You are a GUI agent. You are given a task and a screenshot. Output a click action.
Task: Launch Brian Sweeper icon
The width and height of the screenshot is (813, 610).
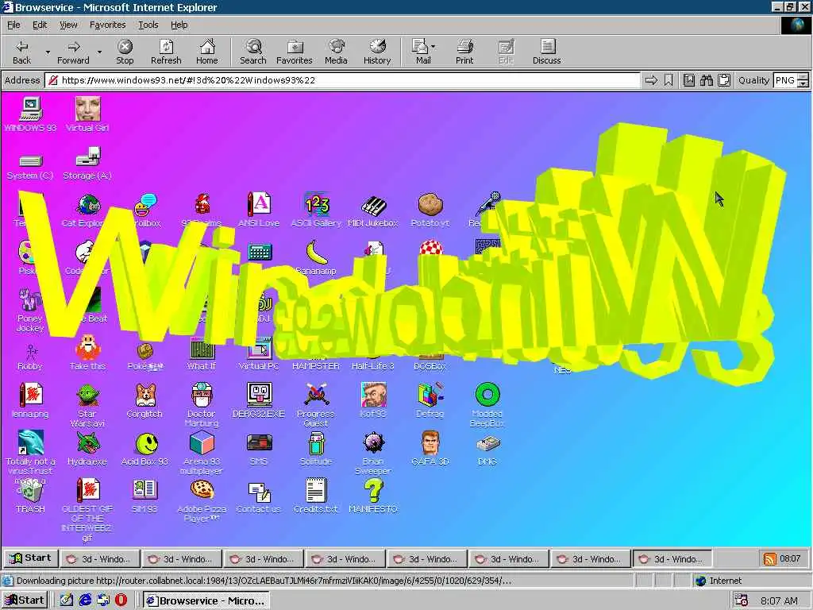373,454
